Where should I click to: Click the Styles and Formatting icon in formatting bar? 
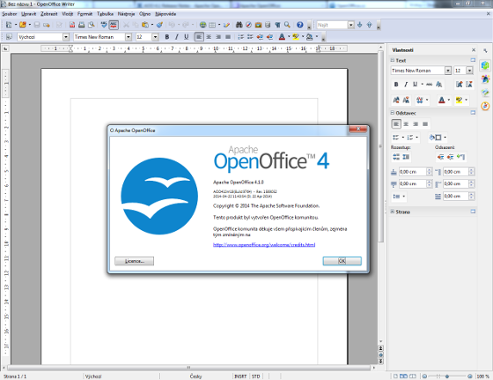(9, 37)
